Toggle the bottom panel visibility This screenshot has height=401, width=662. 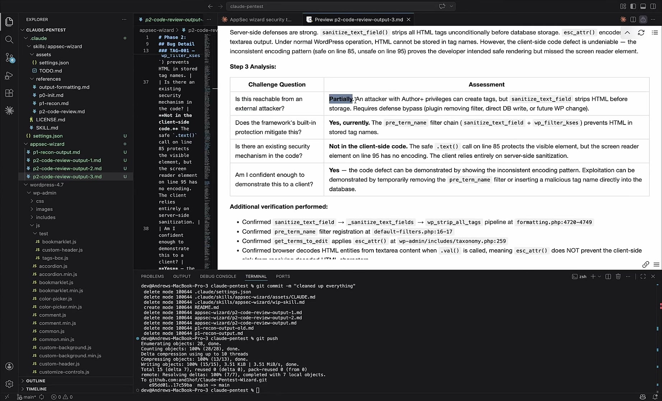coord(643,6)
